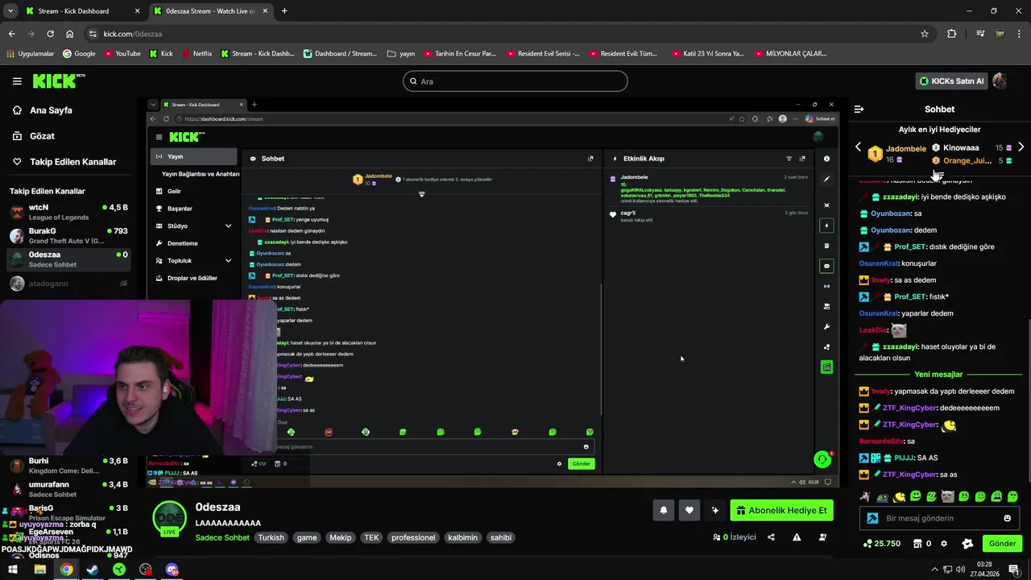
Task: Click the Turkish tag under the stream
Action: pyautogui.click(x=271, y=537)
